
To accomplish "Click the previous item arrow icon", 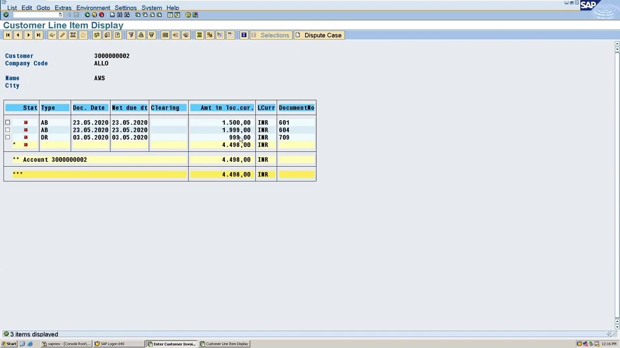I will 18,35.
